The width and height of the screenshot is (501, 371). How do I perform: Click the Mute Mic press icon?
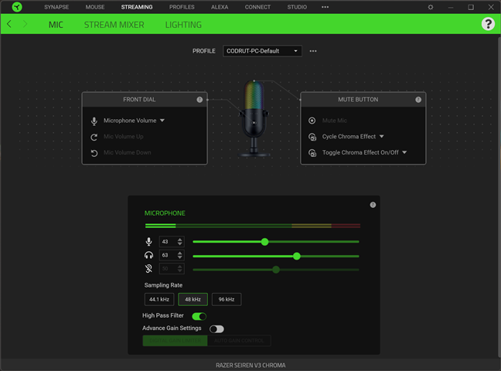[312, 121]
